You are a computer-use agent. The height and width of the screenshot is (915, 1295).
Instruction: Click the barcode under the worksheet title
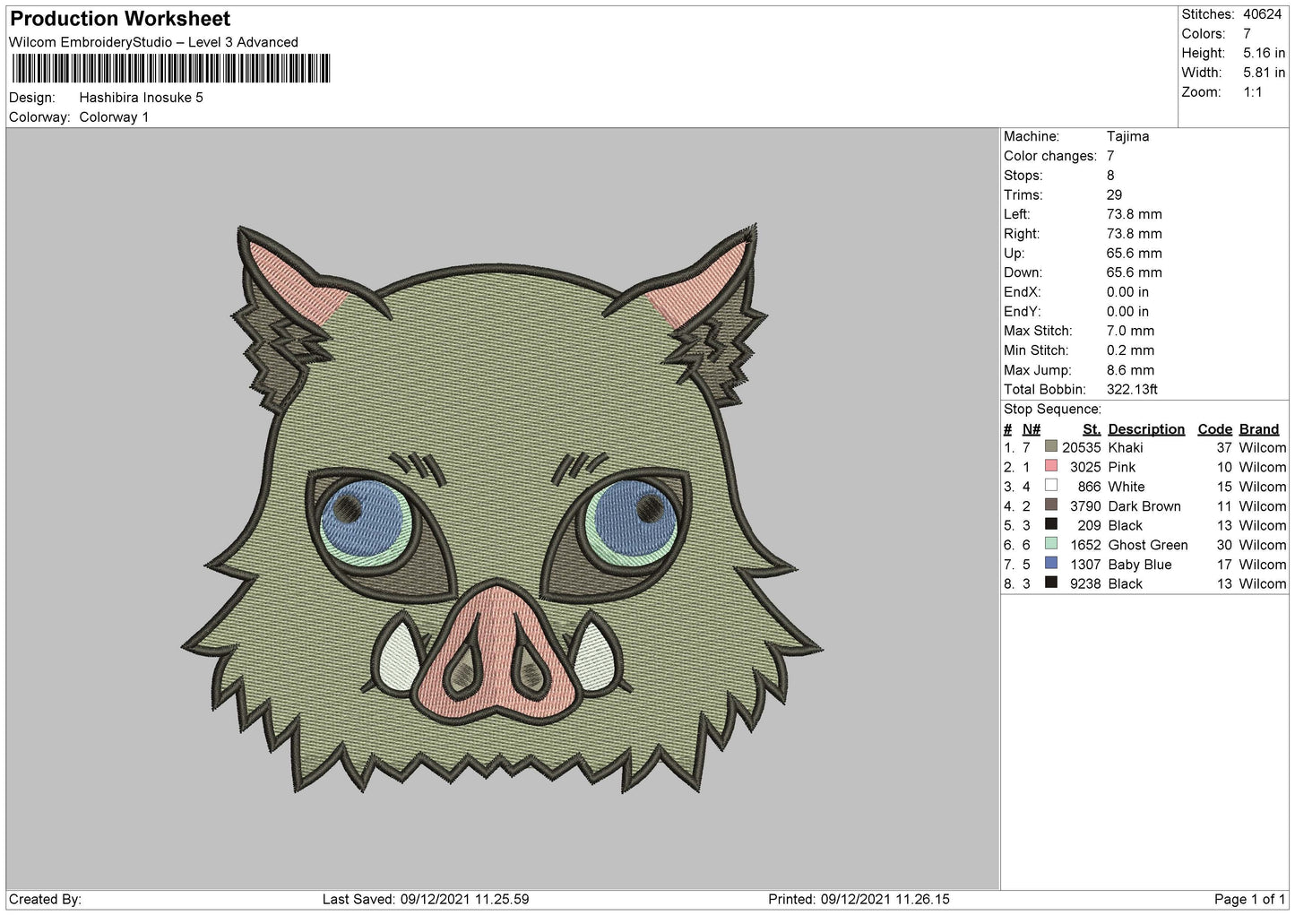(x=170, y=69)
